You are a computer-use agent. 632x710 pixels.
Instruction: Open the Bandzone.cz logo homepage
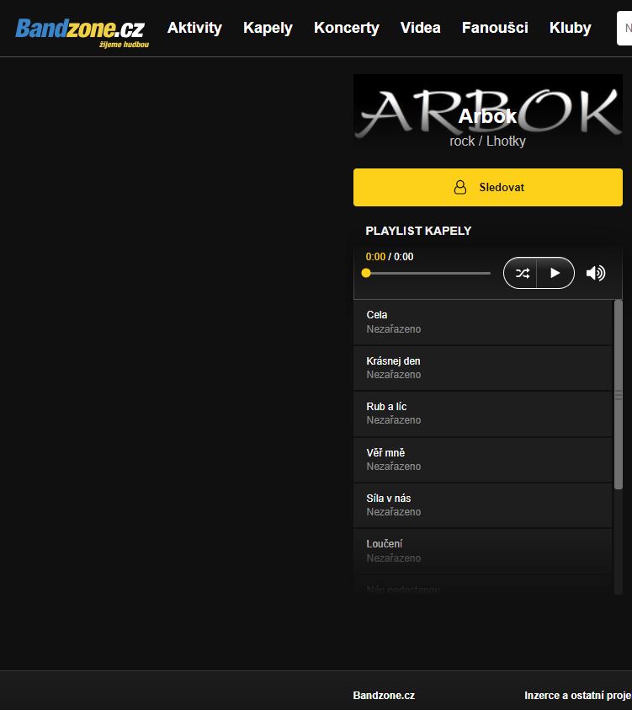82,33
